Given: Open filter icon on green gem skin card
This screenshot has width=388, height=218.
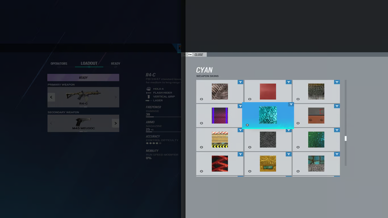Looking at the screenshot, I should 337,130.
